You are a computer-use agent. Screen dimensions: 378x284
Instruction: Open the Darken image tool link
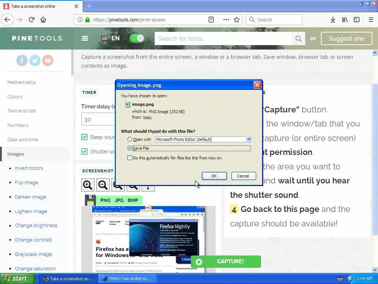[x=30, y=197]
